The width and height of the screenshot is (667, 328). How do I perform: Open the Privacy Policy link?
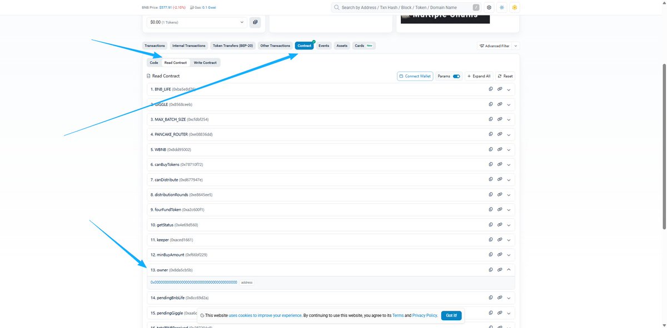(425, 315)
